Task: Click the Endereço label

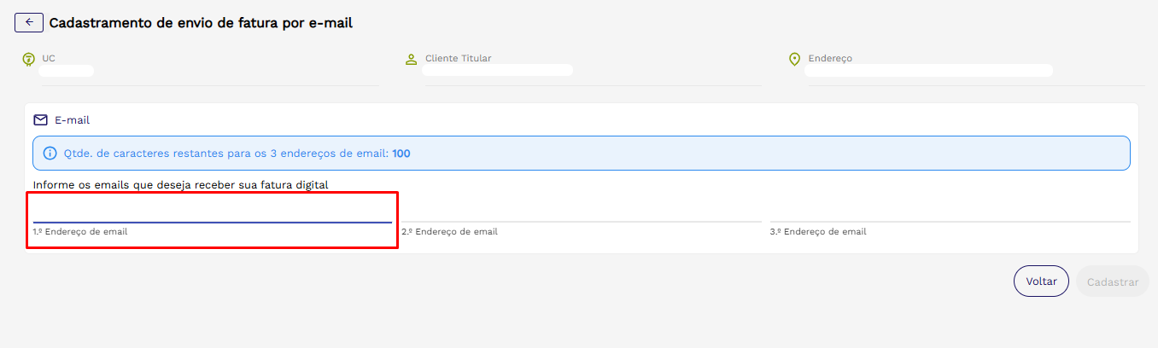Action: coord(830,58)
